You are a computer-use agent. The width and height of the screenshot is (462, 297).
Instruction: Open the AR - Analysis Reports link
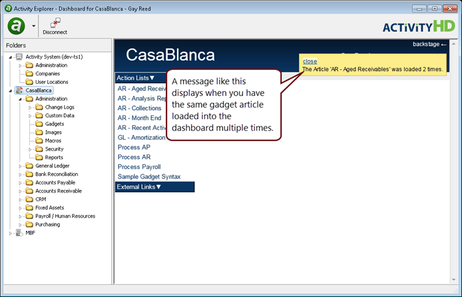coord(142,98)
